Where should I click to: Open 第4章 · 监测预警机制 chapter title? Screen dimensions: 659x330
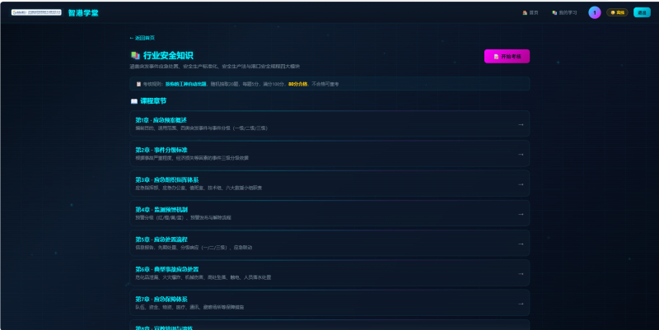(161, 210)
